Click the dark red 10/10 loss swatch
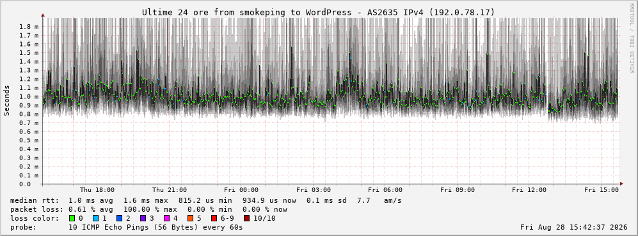This screenshot has width=638, height=236. [247, 219]
